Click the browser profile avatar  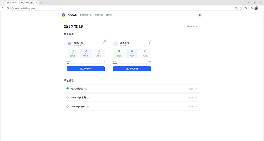pos(256,8)
